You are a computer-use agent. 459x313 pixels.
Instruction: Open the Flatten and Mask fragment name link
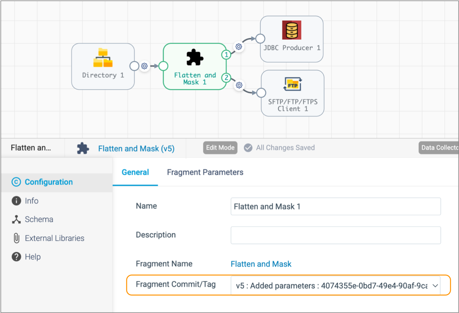coord(261,264)
